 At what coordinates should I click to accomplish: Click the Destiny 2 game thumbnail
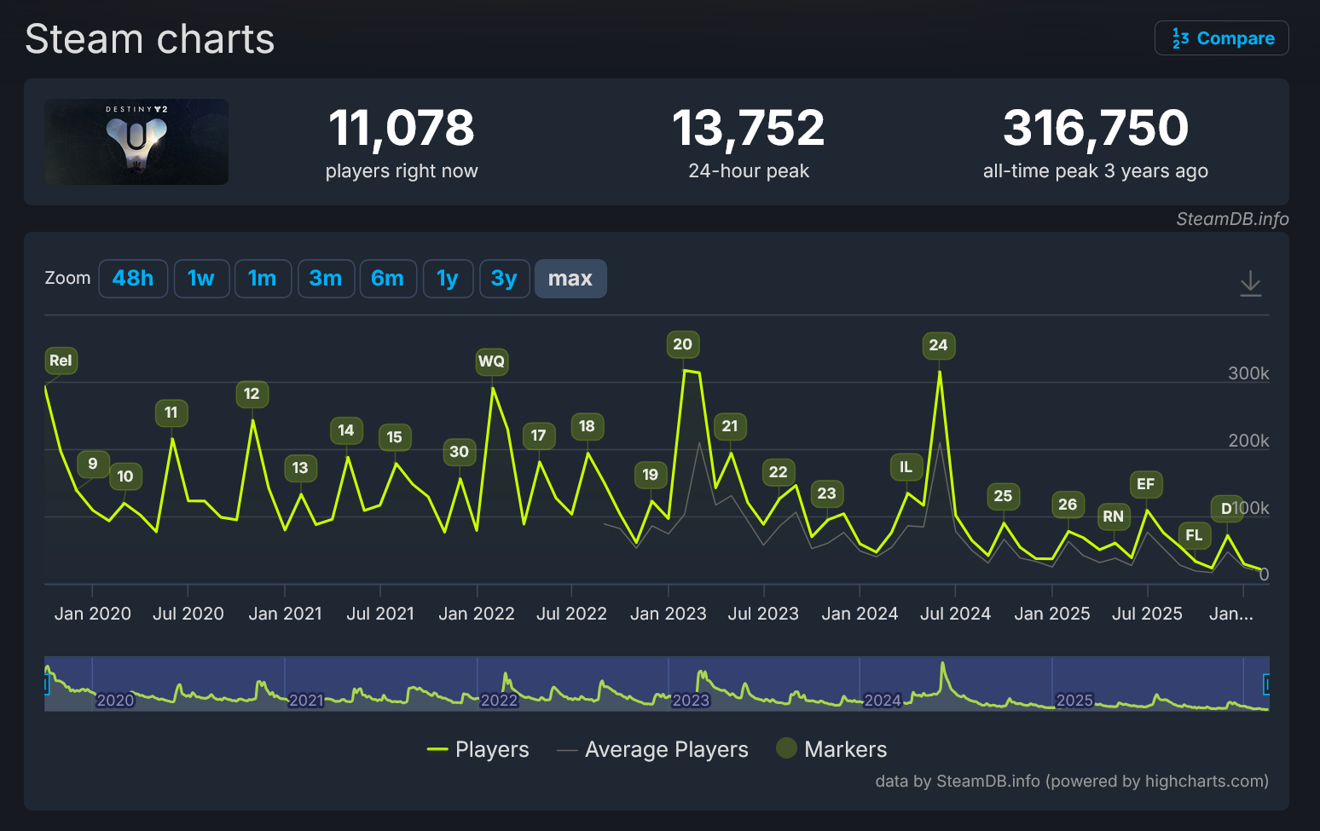pos(136,141)
